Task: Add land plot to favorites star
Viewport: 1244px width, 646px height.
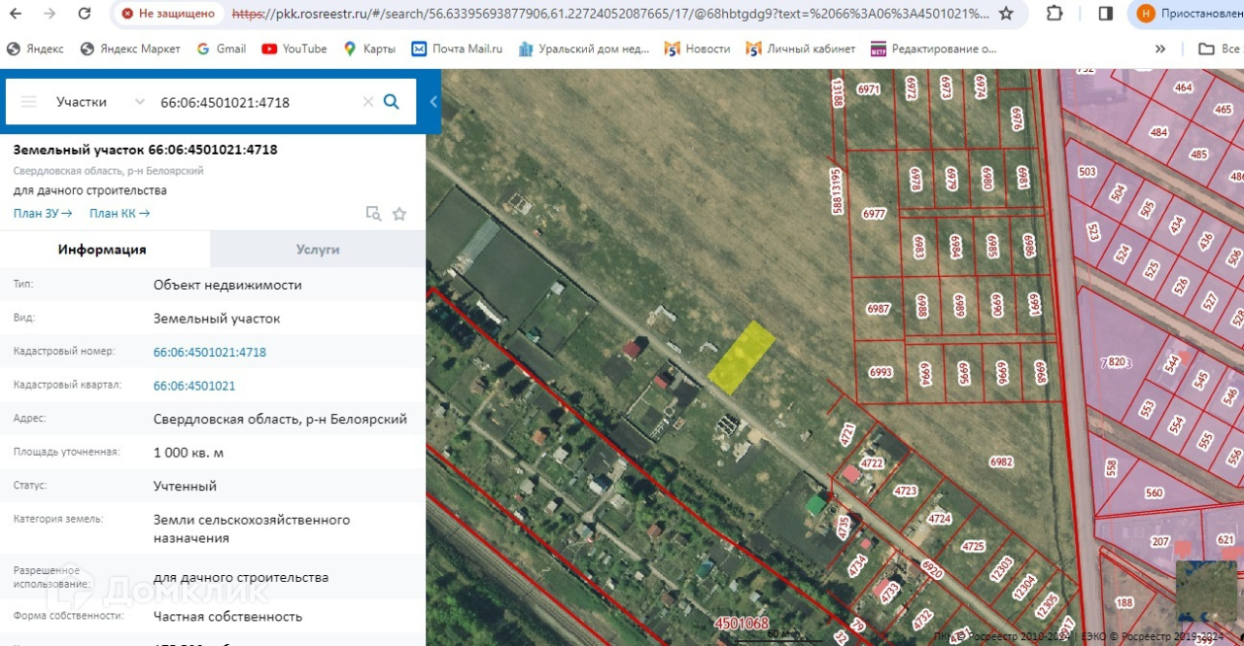Action: click(x=399, y=214)
